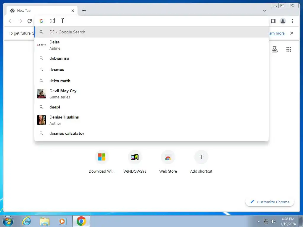Choose 'desmos calculator' suggestion

pos(151,133)
